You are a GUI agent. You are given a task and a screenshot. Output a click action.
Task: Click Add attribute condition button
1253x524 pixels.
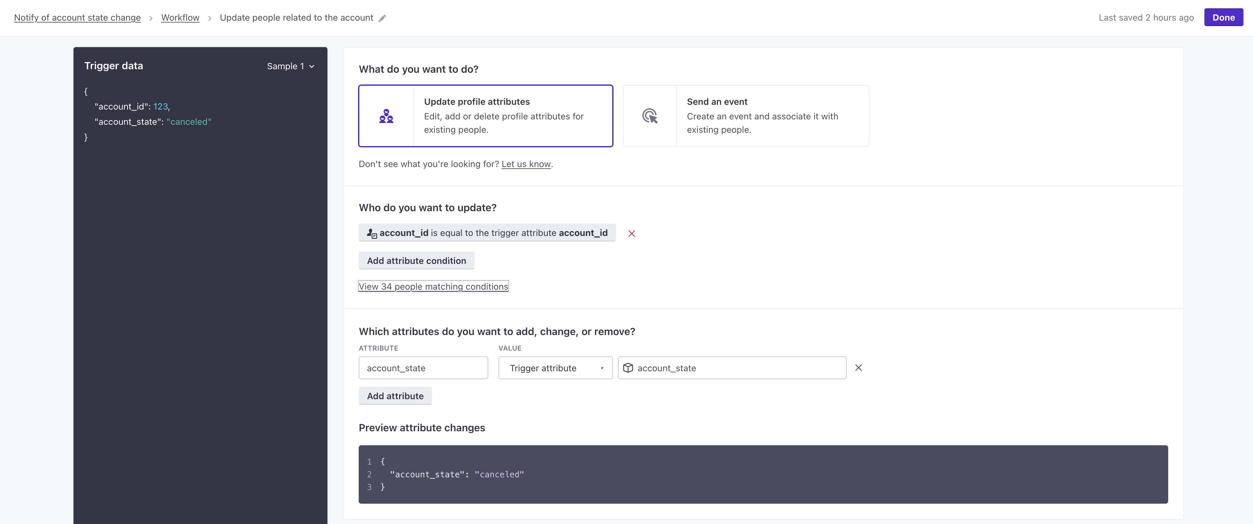(417, 260)
